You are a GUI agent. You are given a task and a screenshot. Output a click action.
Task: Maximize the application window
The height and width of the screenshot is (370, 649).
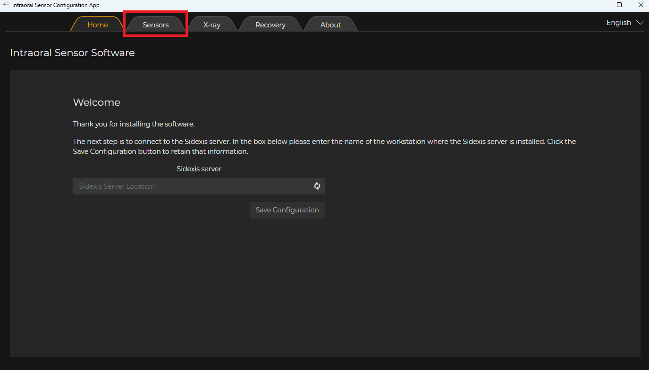point(619,5)
